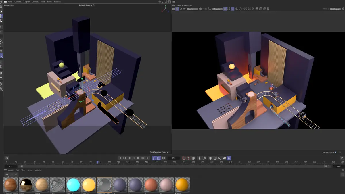
Task: Toggle the loop playback button
Action: 154,158
